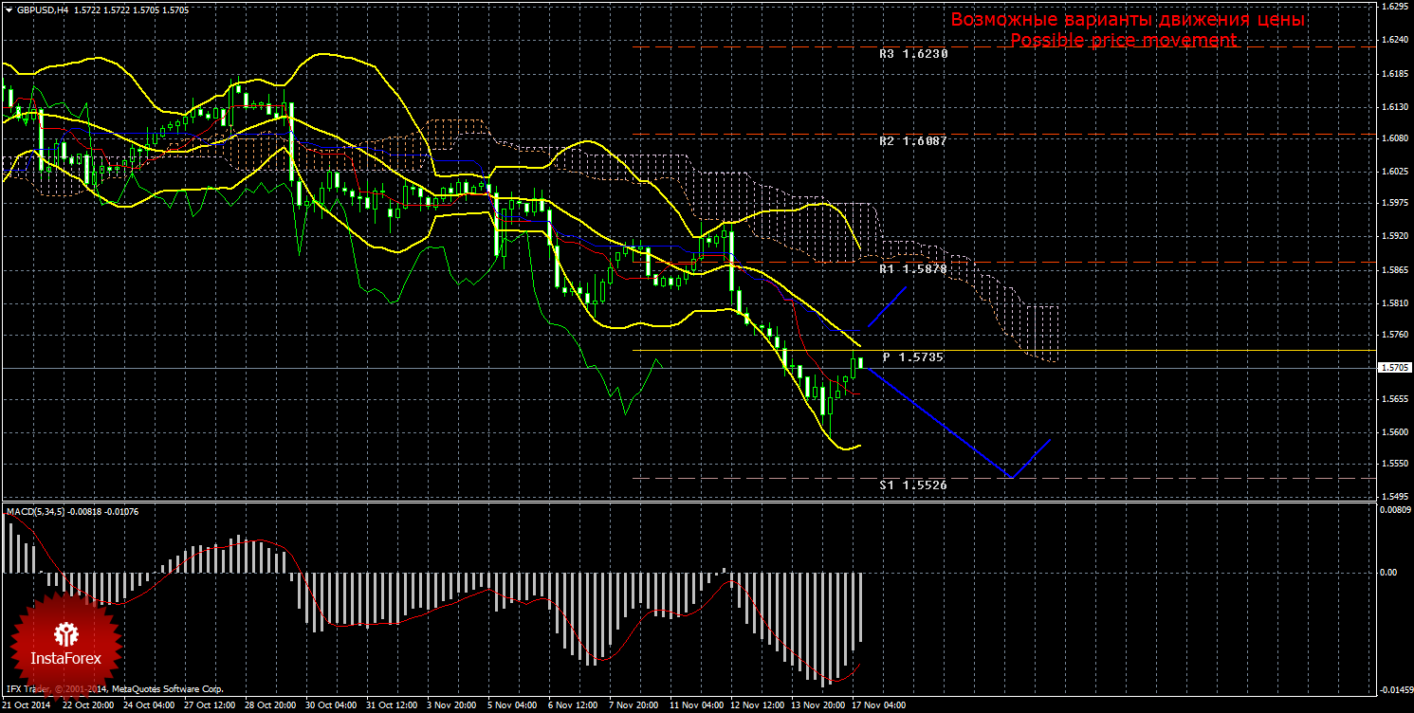Click the 0.00 level on MACD scale
This screenshot has height=713, width=1414.
point(1387,573)
